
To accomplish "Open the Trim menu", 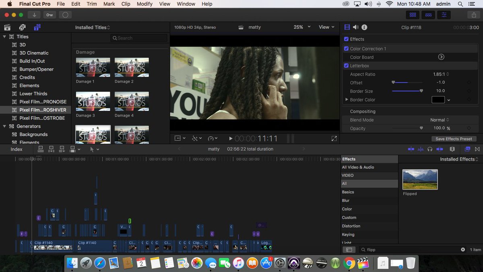I will point(91,4).
